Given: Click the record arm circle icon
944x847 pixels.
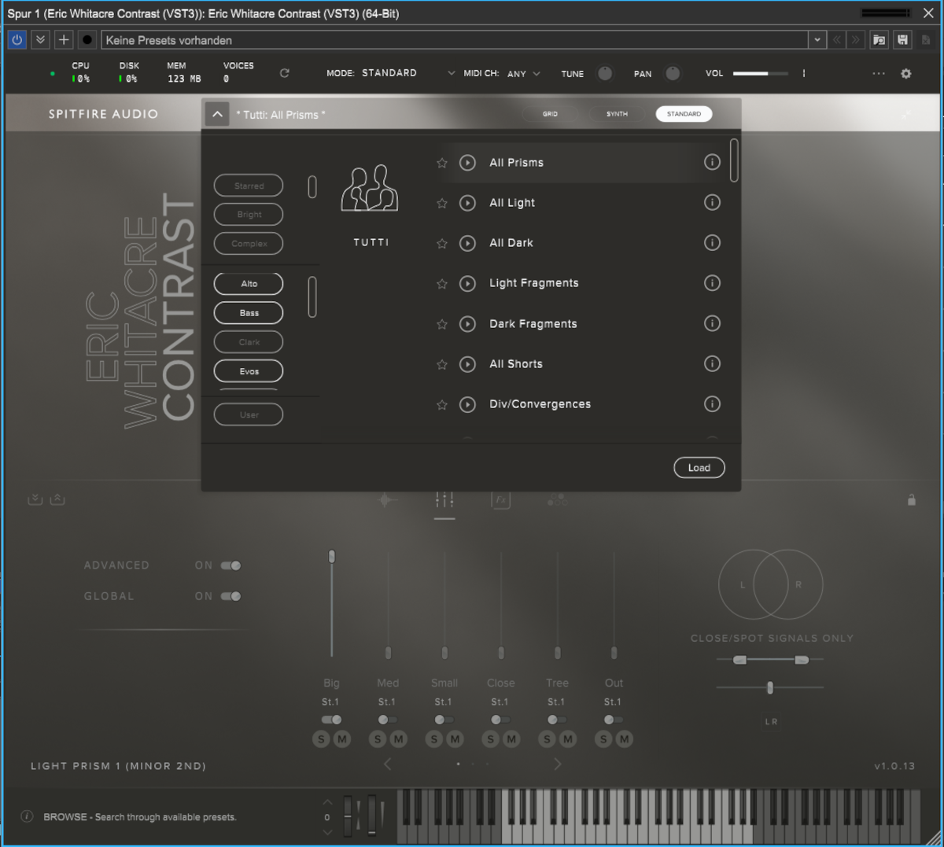Looking at the screenshot, I should 87,39.
